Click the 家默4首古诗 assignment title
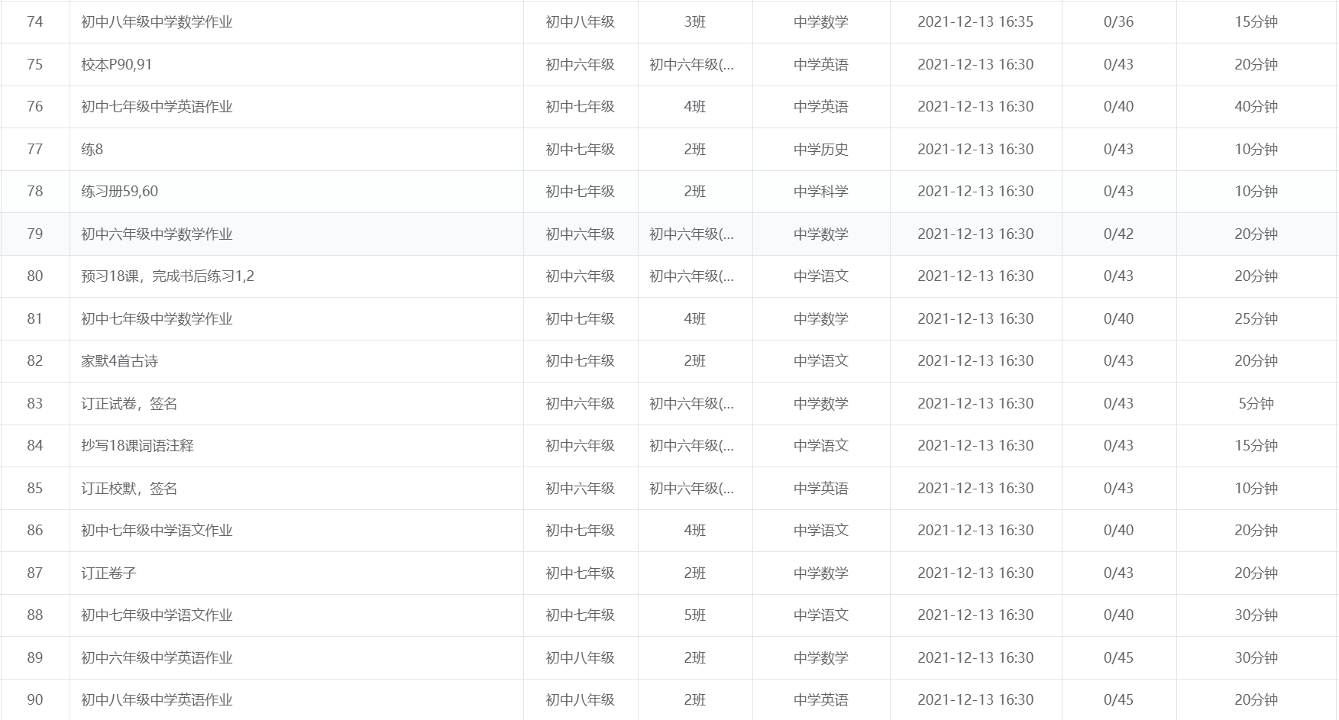This screenshot has height=720, width=1339. point(120,361)
